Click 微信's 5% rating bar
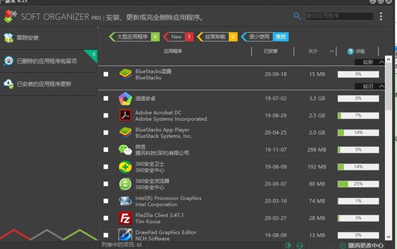This screenshot has height=249, width=397. coord(358,150)
